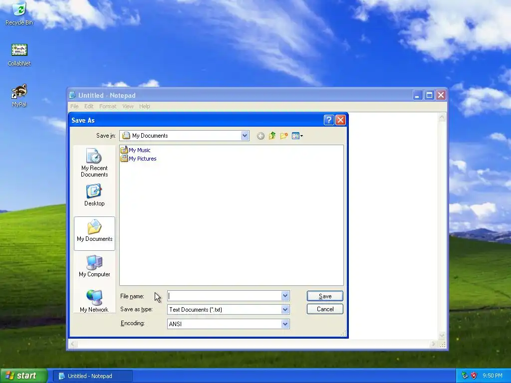Select My Documents in places bar
Screen dimensions: 511x383
[94, 233]
